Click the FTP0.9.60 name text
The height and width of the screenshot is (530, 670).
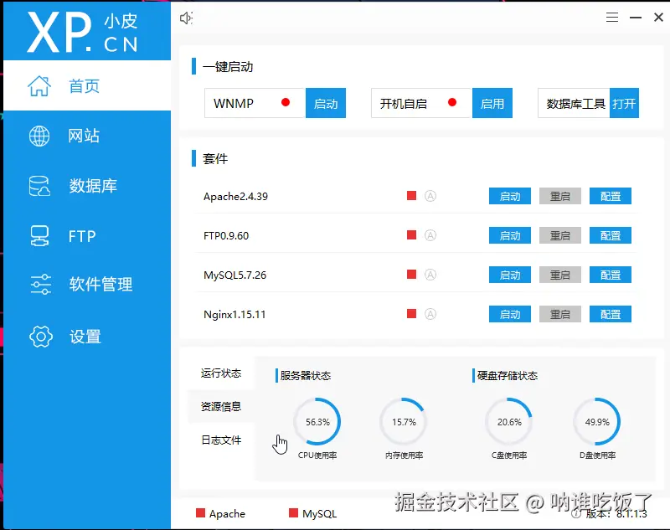pyautogui.click(x=226, y=236)
